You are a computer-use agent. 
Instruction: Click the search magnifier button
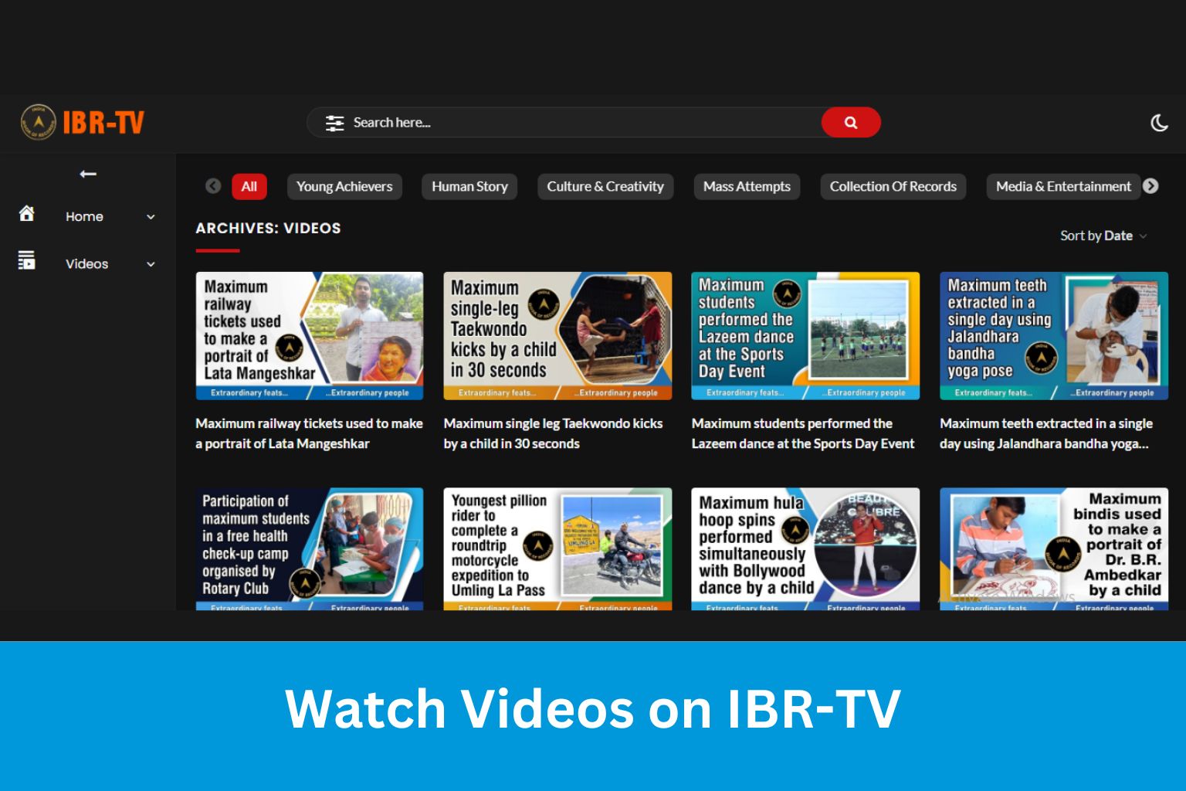pos(850,122)
